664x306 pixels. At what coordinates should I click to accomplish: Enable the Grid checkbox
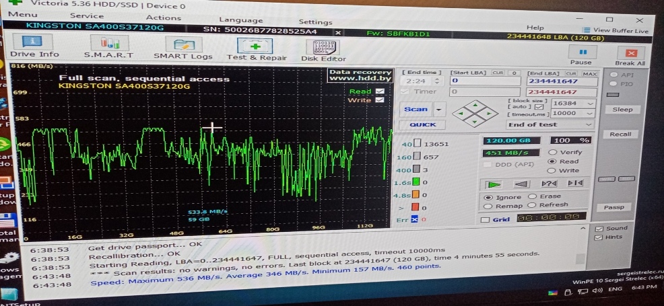[x=486, y=220]
